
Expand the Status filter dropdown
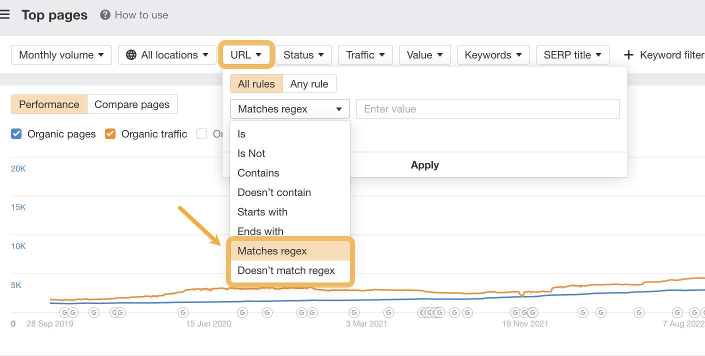click(303, 55)
